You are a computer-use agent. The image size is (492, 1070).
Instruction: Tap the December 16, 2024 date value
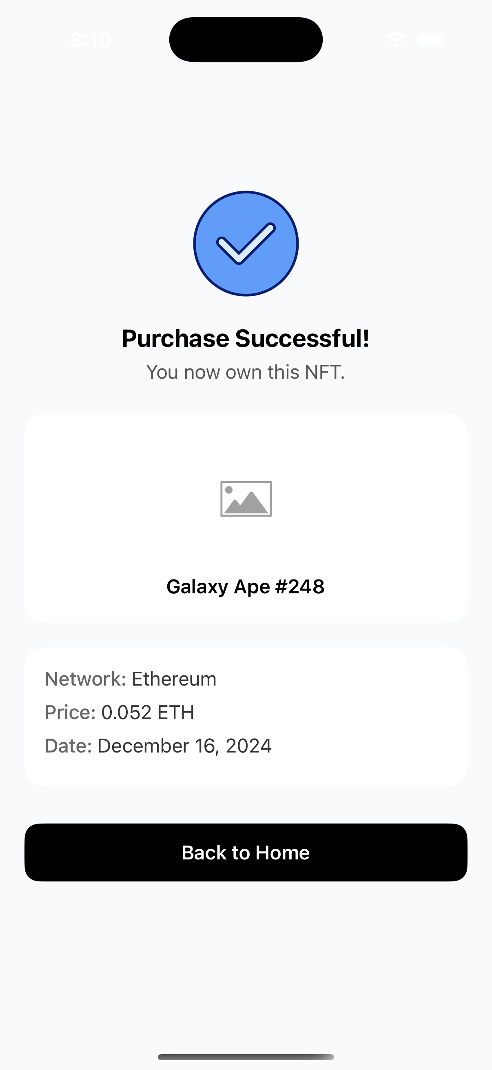184,746
